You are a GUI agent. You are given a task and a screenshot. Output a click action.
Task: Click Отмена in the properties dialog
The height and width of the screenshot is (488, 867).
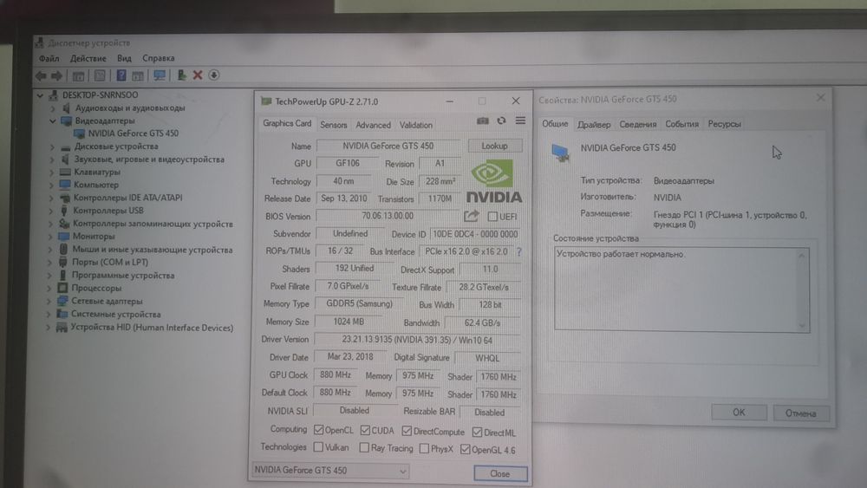(x=800, y=413)
